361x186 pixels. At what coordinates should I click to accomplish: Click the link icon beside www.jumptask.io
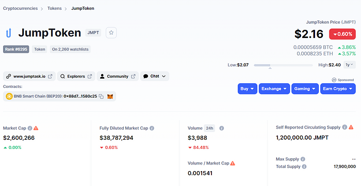[x=9, y=77]
